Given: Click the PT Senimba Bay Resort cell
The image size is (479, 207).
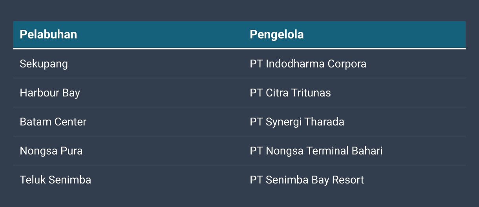Looking at the screenshot, I should [307, 180].
